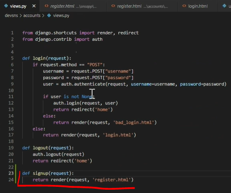Click line number 19 in the gutter
The height and width of the screenshot is (193, 231).
coord(11,148)
